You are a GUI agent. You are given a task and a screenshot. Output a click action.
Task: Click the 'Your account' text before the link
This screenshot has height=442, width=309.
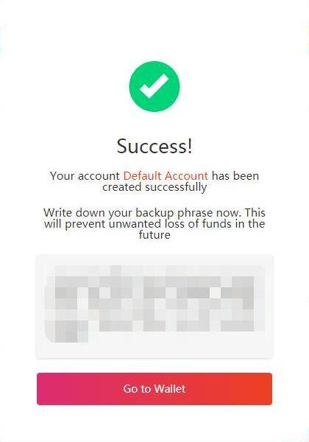pos(85,176)
